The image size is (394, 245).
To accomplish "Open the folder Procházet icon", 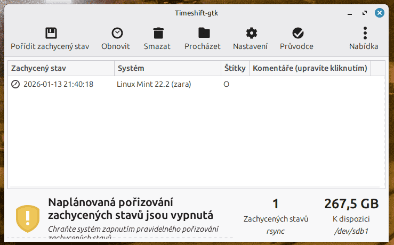I will pyautogui.click(x=204, y=33).
